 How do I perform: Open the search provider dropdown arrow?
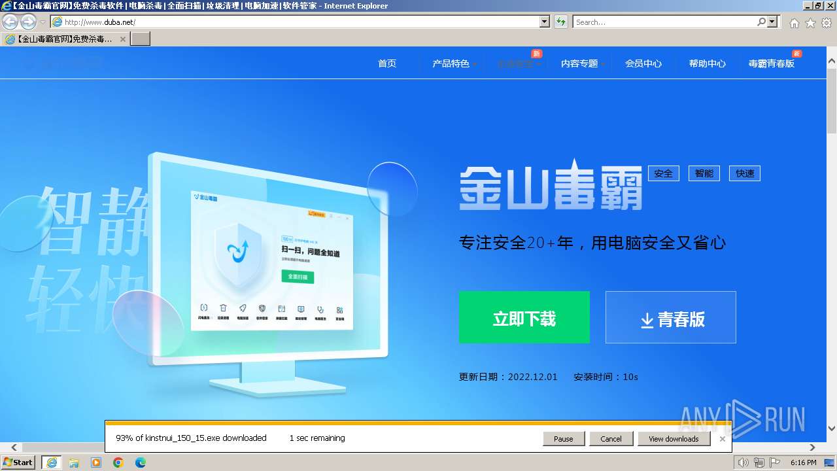click(773, 22)
